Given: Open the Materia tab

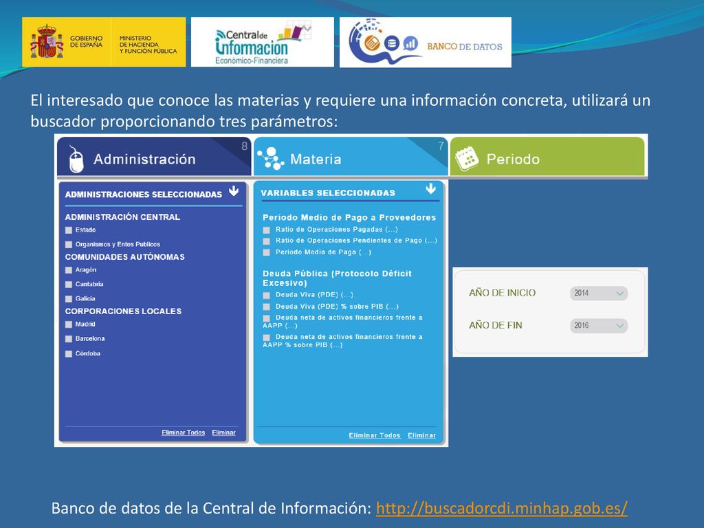Looking at the screenshot, I should coord(351,156).
